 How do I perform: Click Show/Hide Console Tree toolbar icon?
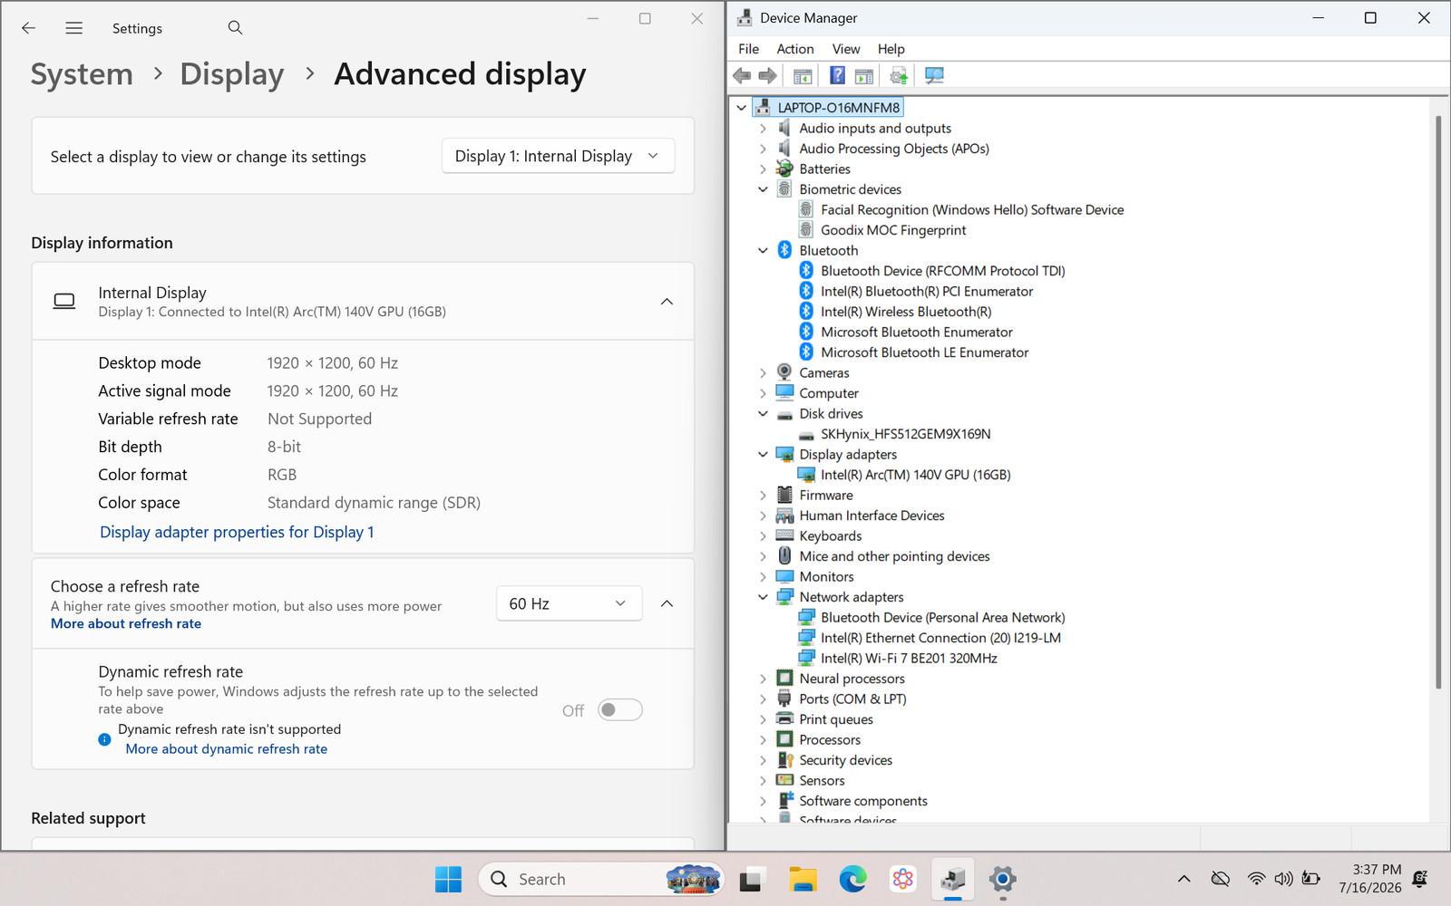click(x=803, y=76)
